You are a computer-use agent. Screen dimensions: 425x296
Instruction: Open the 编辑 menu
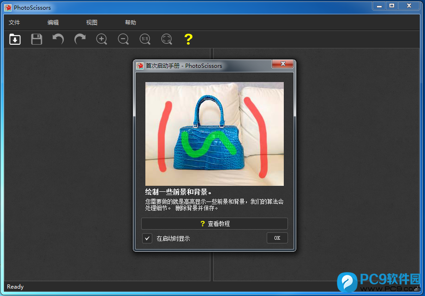tap(53, 23)
